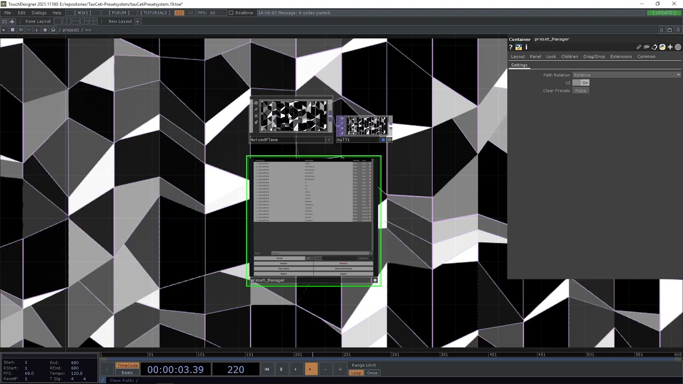Open the Edit menu
Screen dimensions: 683x384
pyautogui.click(x=21, y=13)
